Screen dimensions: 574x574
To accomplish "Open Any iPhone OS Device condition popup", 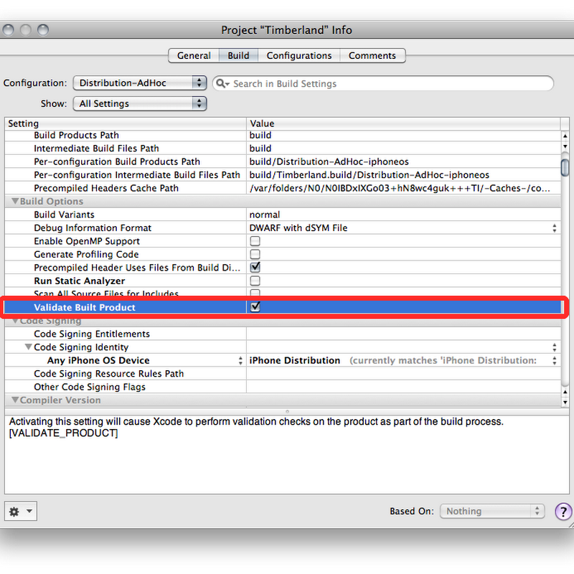I will click(240, 361).
